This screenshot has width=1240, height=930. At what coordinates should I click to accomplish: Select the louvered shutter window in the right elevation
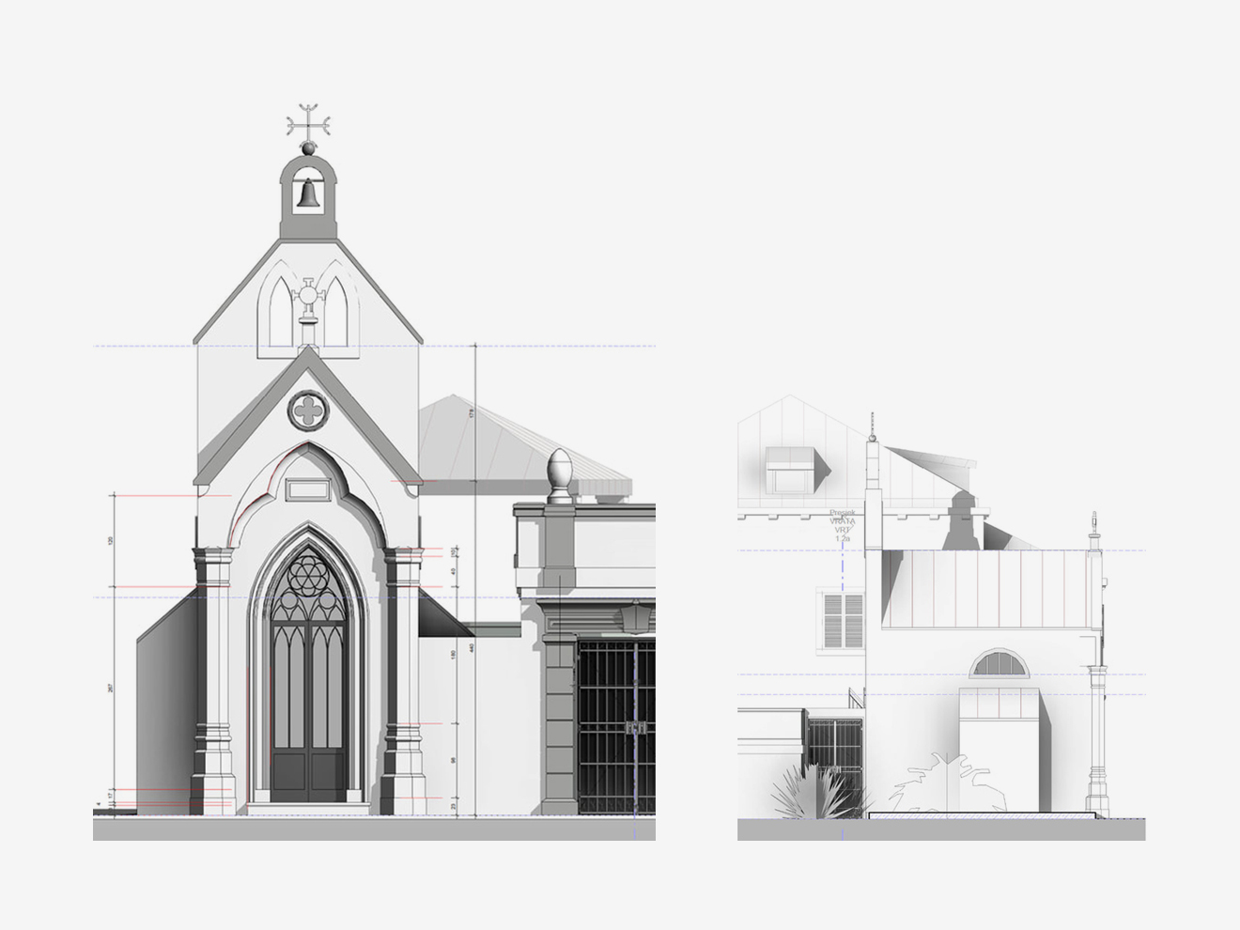(843, 620)
